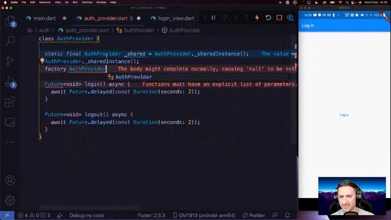
Task: Trigger Flutter Hot Reload lightning icon
Action: coord(257,18)
